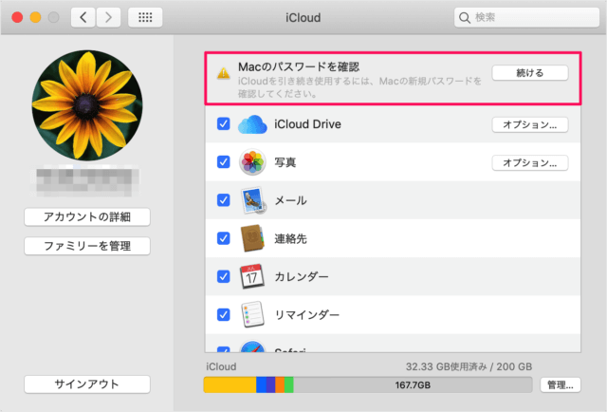
Task: Go forward with the right arrow
Action: 108,17
